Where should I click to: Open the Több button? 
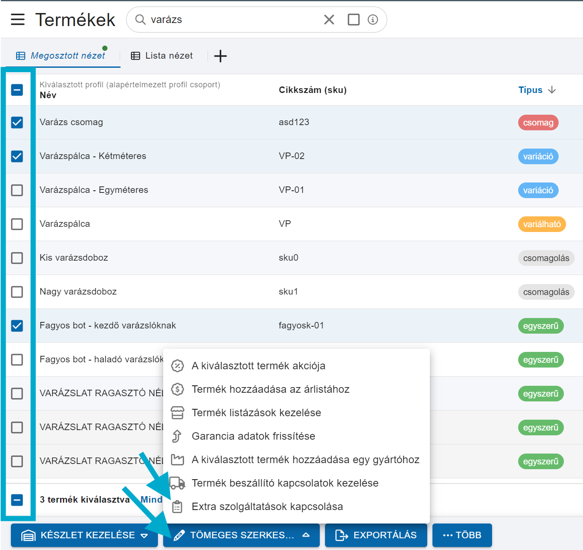pyautogui.click(x=462, y=535)
